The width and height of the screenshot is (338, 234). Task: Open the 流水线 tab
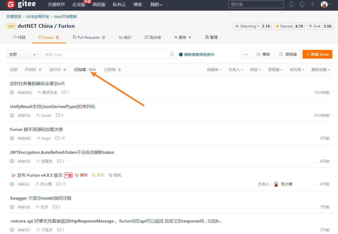click(153, 37)
